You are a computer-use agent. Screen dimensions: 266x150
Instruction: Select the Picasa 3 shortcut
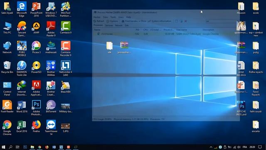36,47
